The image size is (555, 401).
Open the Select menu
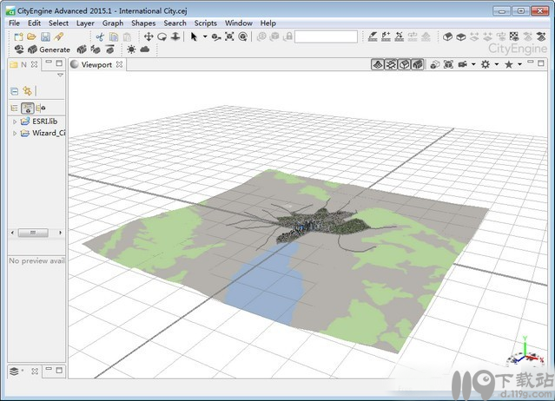tap(58, 23)
